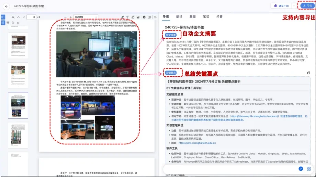Viewport: 316px width, 177px height.
Task: Click the print icon in toolbar
Action: coord(144,17)
